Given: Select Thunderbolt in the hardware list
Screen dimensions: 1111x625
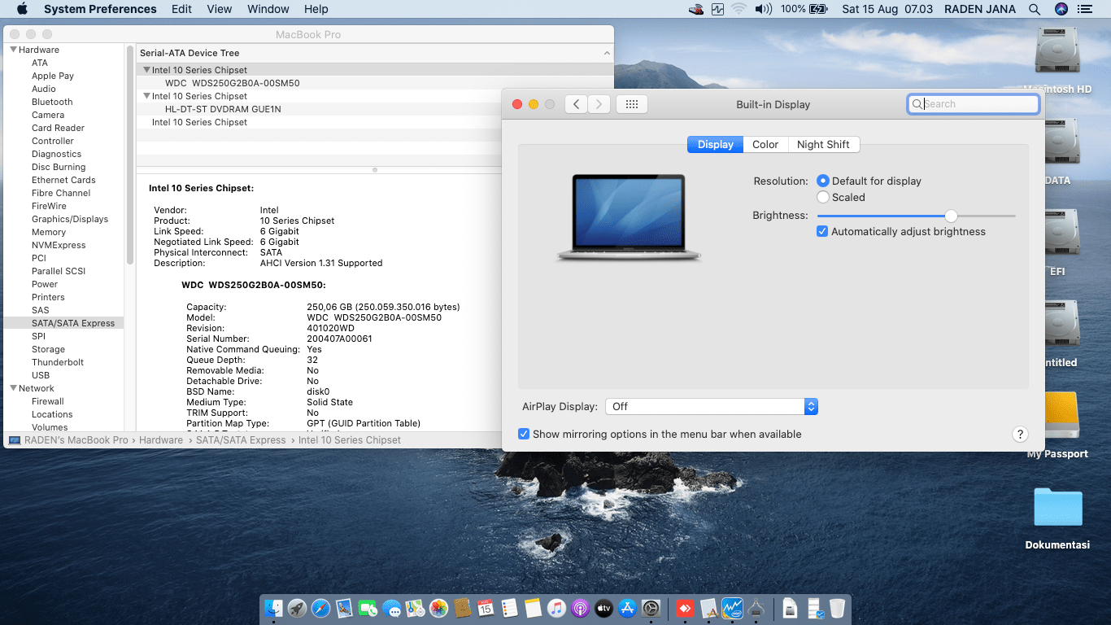Looking at the screenshot, I should pyautogui.click(x=58, y=362).
